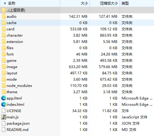
Task: Click the 675.42 KB compressed size of mode
Action: pos(109,79)
